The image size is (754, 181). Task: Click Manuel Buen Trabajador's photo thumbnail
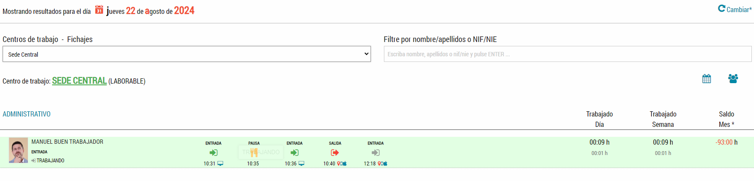point(19,150)
